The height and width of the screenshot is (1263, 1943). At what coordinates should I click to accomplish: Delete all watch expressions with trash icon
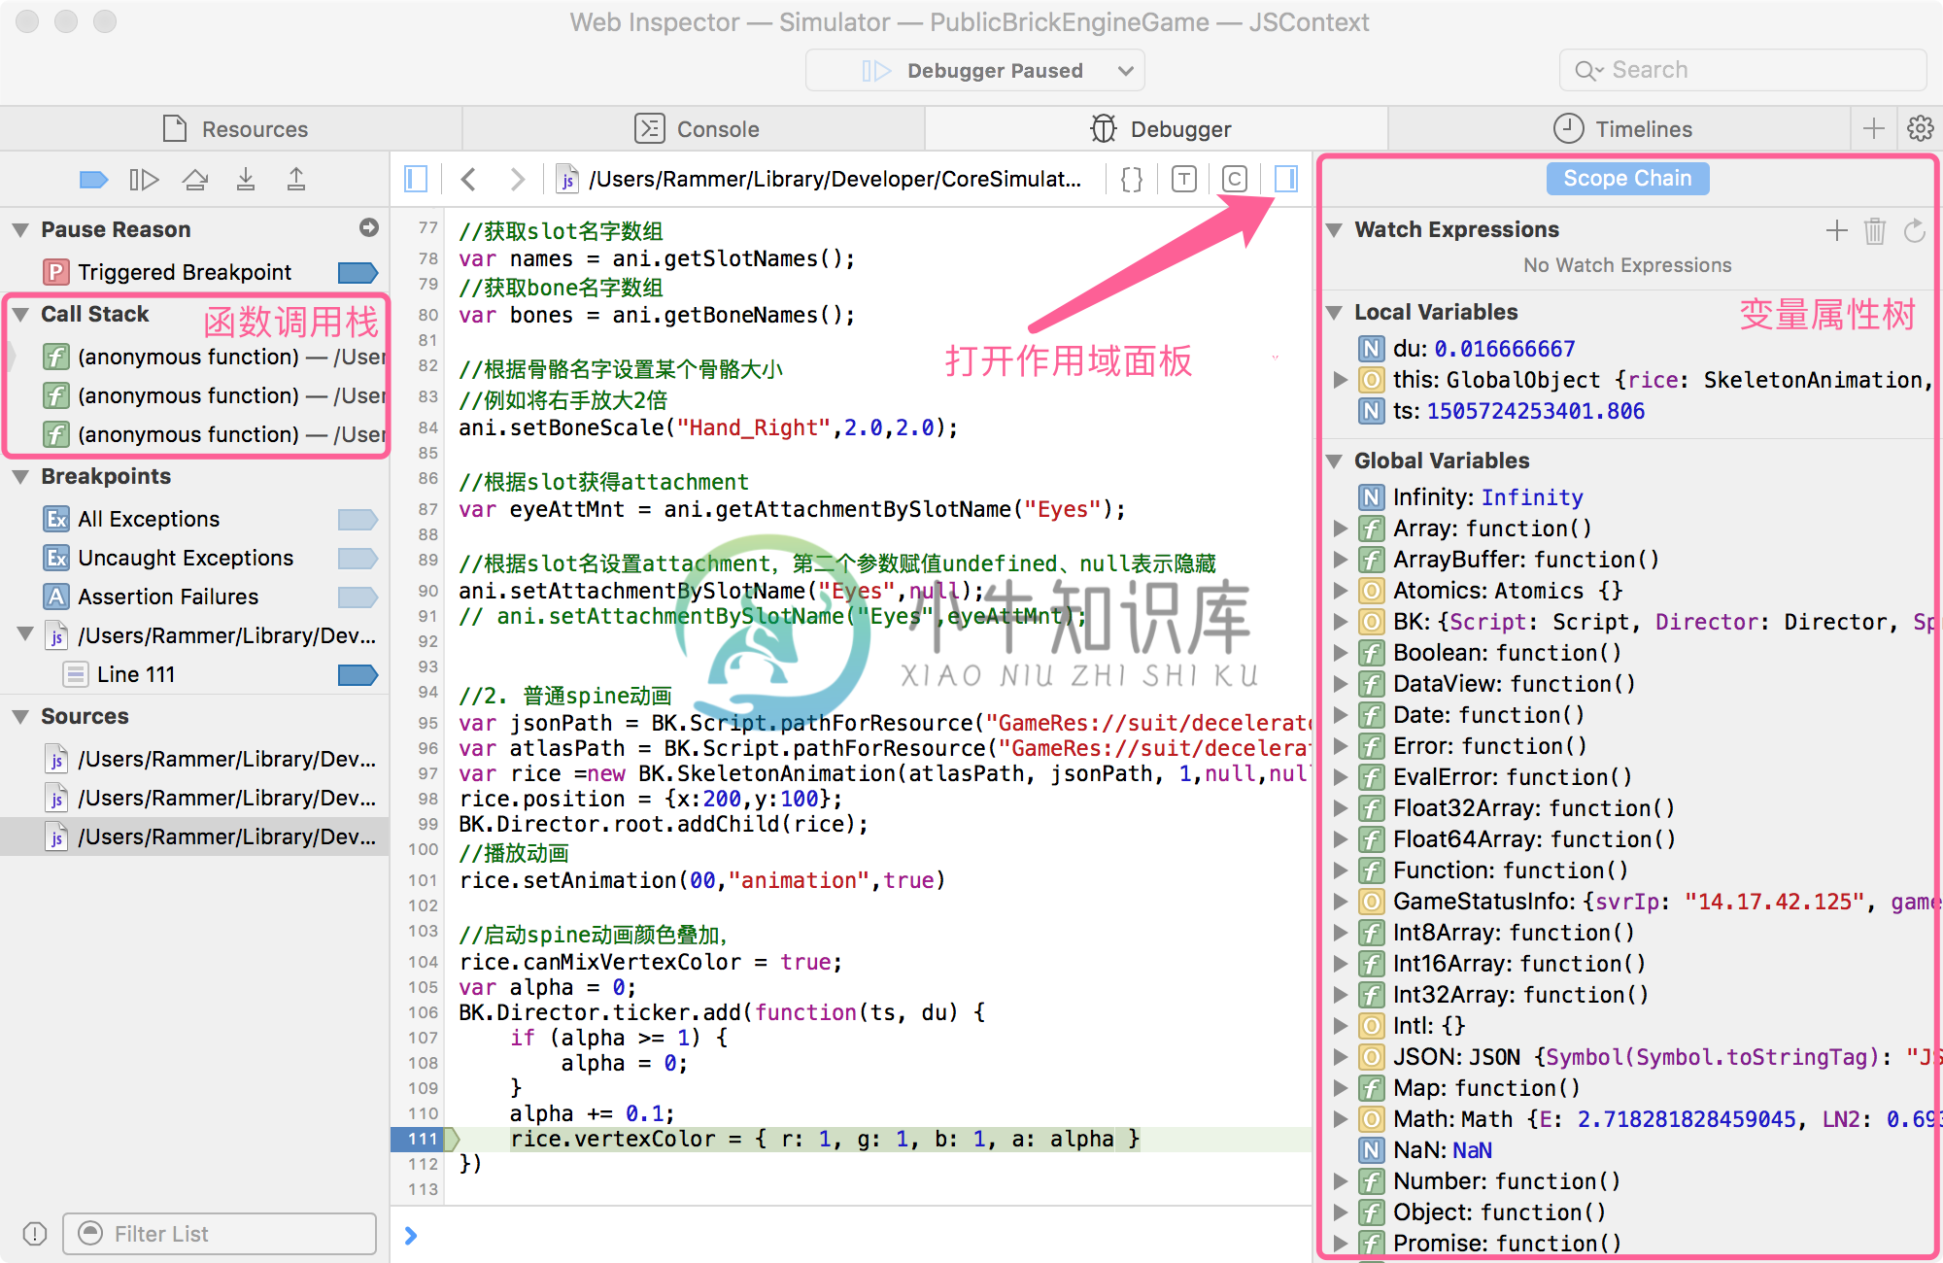tap(1875, 230)
